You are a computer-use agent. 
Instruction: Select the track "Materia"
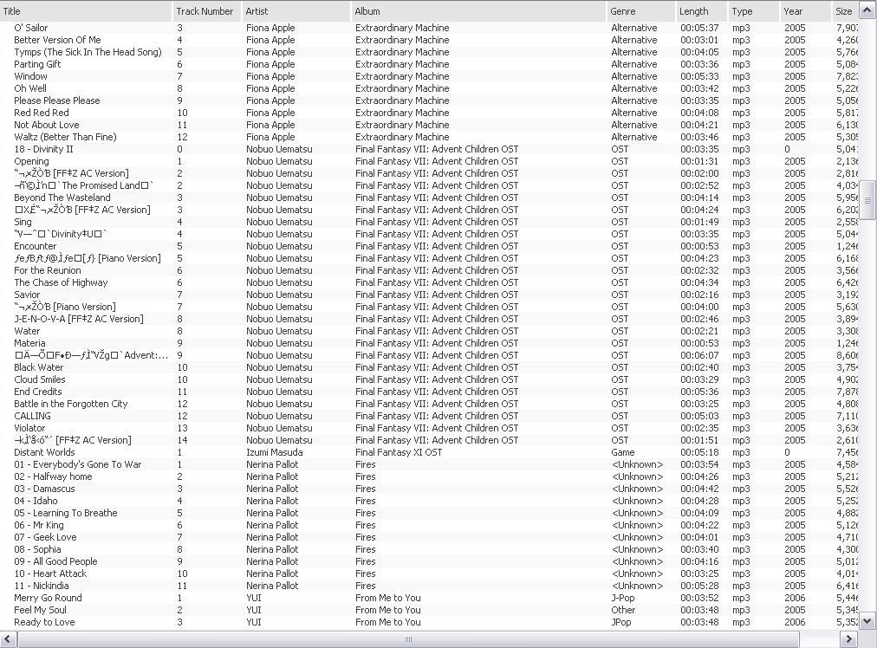pyautogui.click(x=29, y=343)
